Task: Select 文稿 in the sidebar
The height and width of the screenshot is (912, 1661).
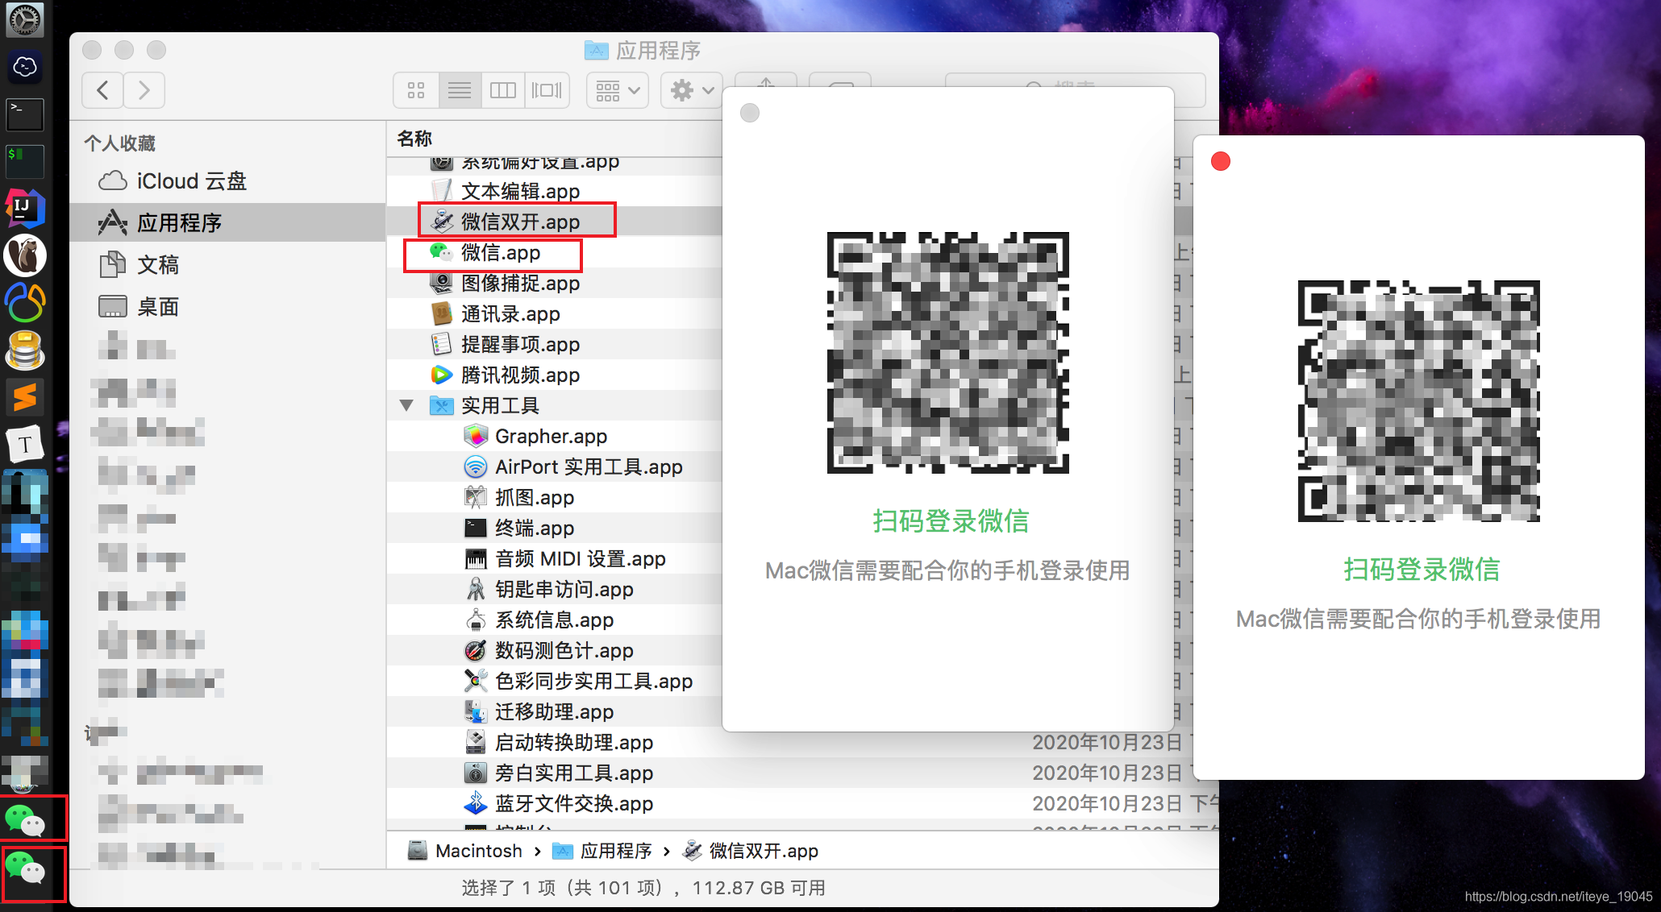Action: [x=228, y=264]
